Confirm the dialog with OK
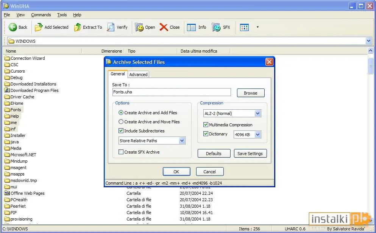 point(176,171)
